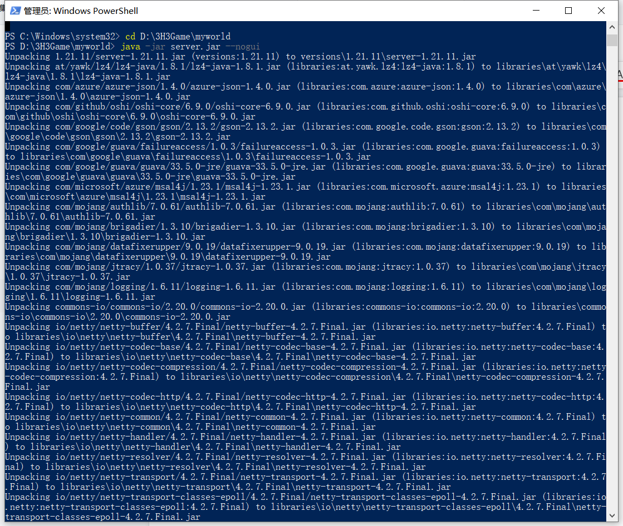Click the commons-io-2.20.0.jar unpacking line
This screenshot has height=526, width=623.
tap(305, 312)
